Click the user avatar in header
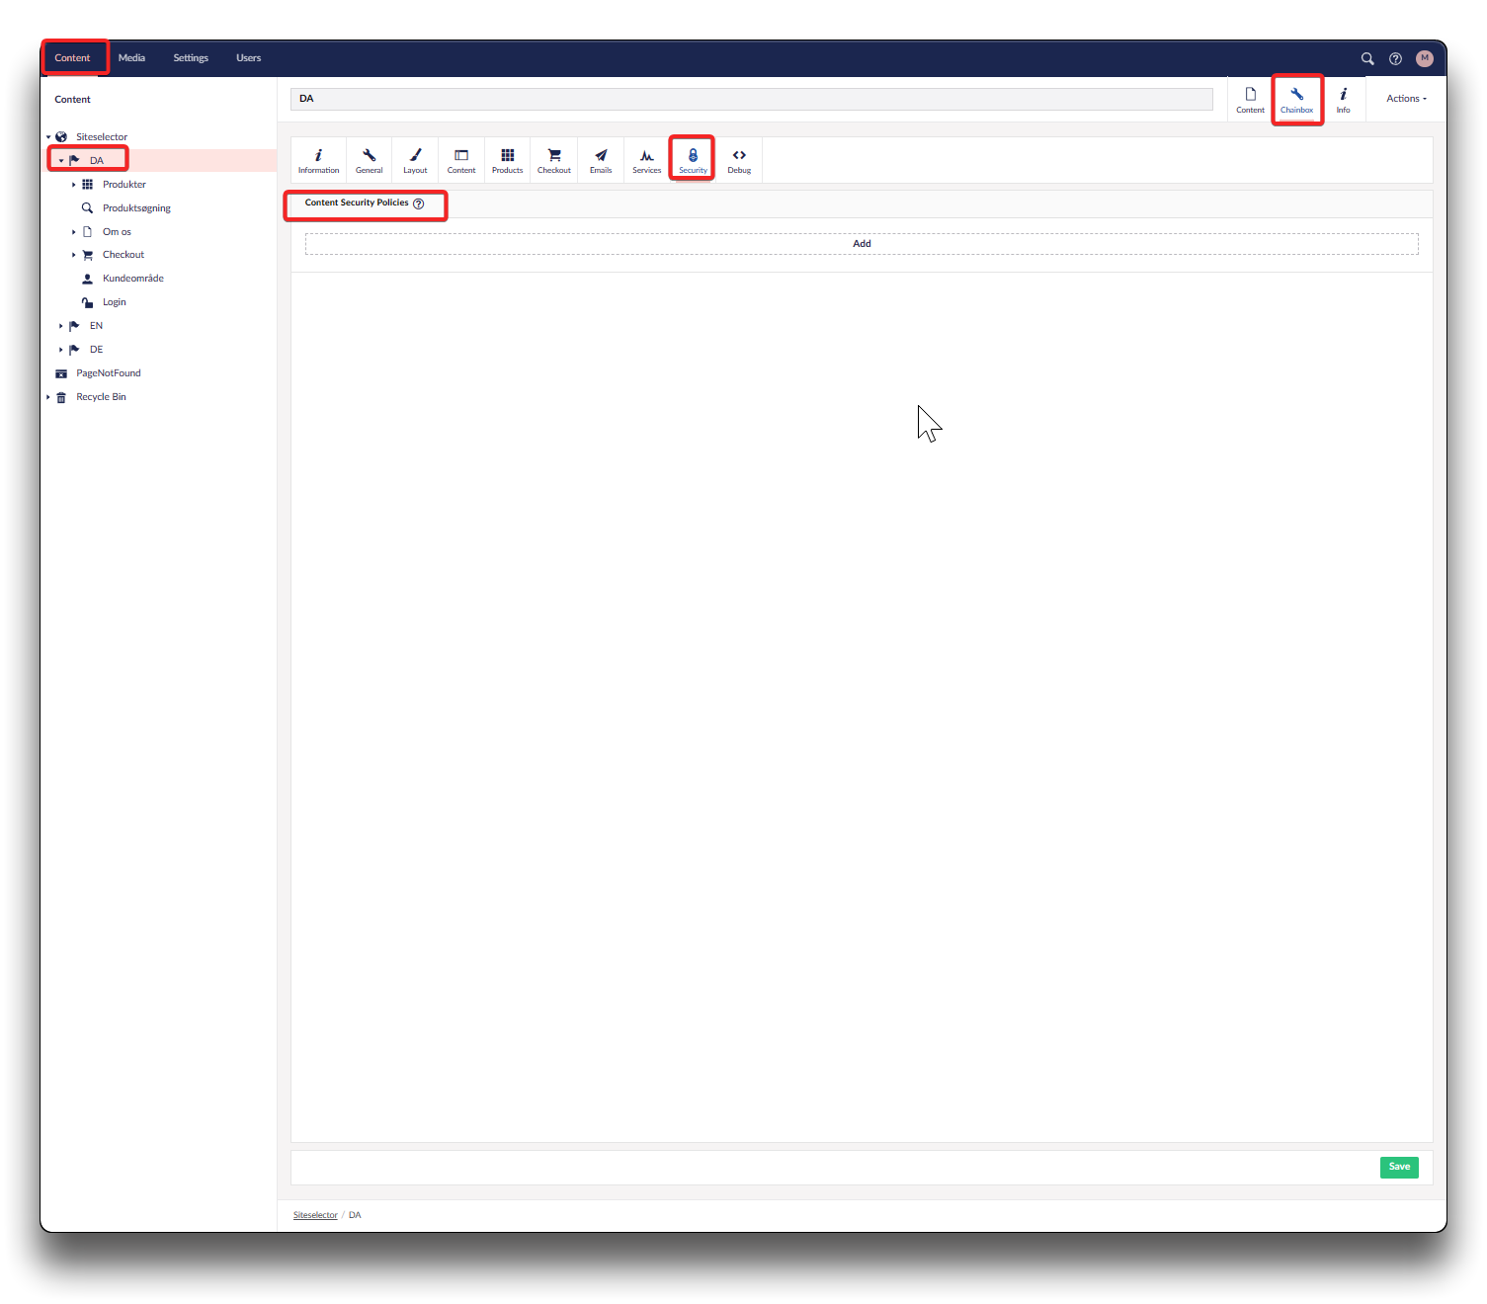 coord(1424,59)
